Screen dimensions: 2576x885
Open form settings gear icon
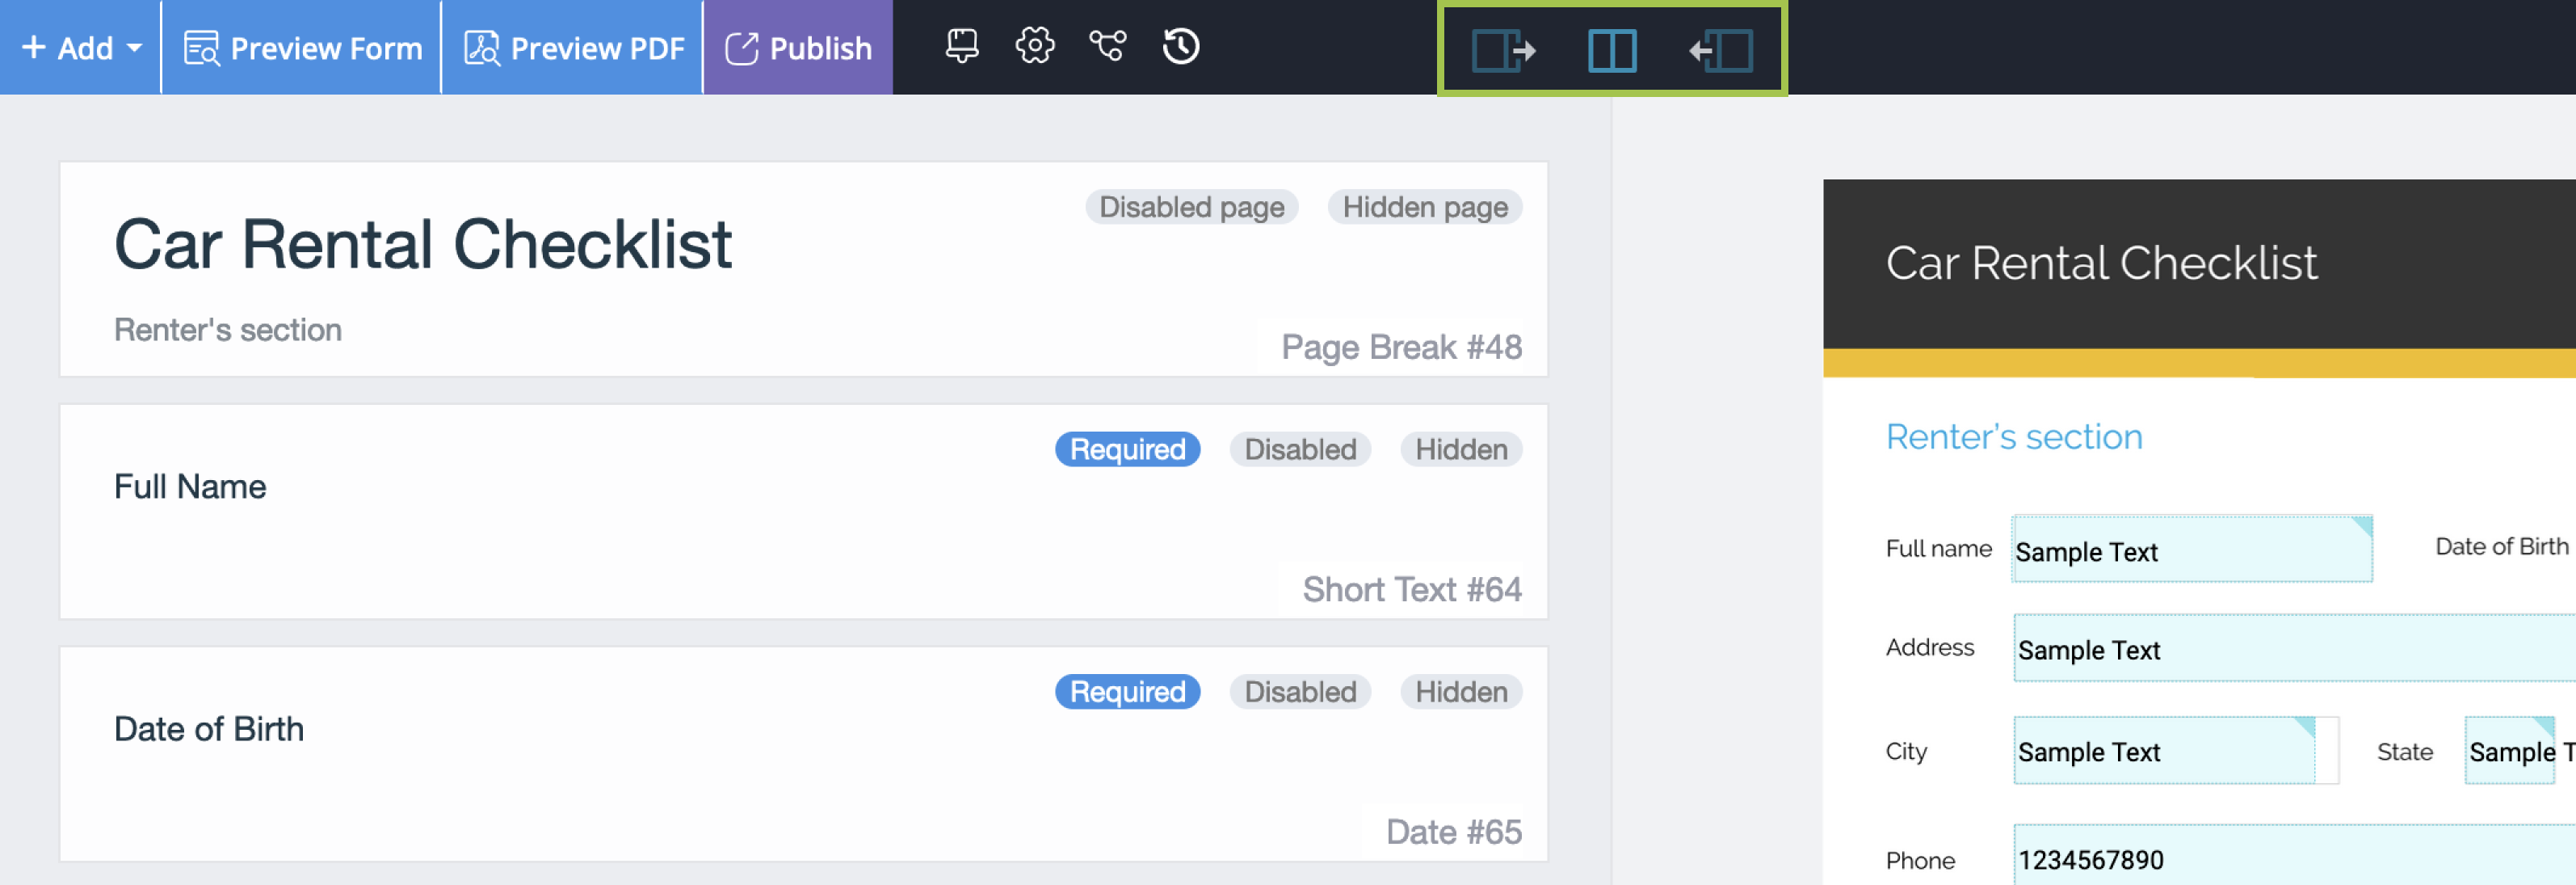[1034, 46]
